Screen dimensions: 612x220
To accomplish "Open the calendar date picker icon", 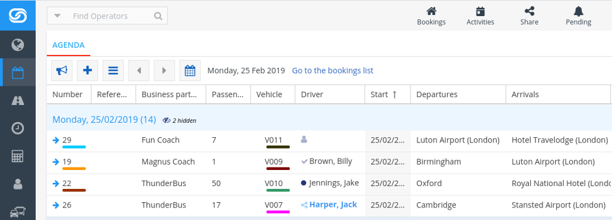I will tap(190, 70).
